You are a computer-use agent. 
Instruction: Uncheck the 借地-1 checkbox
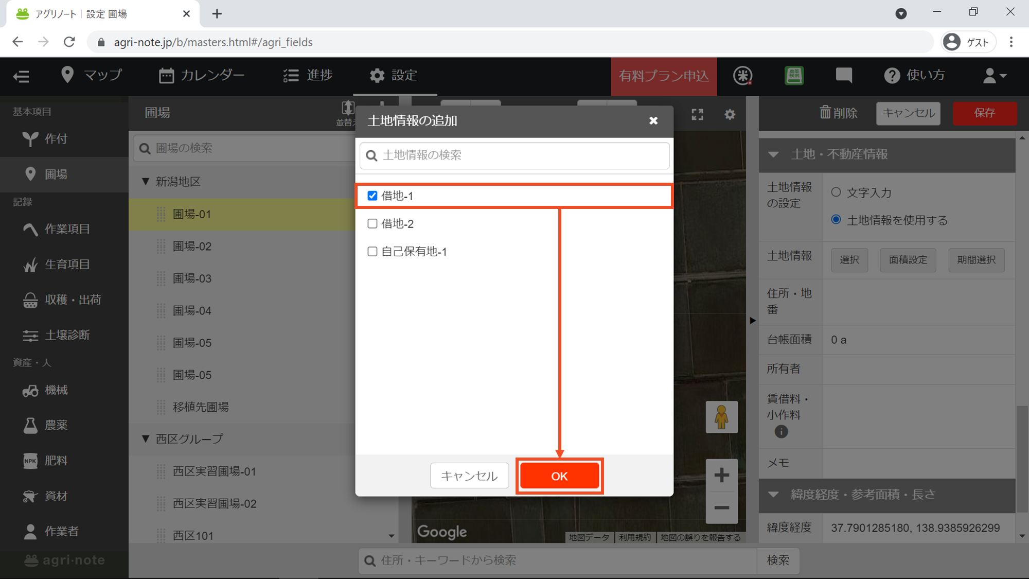click(372, 196)
